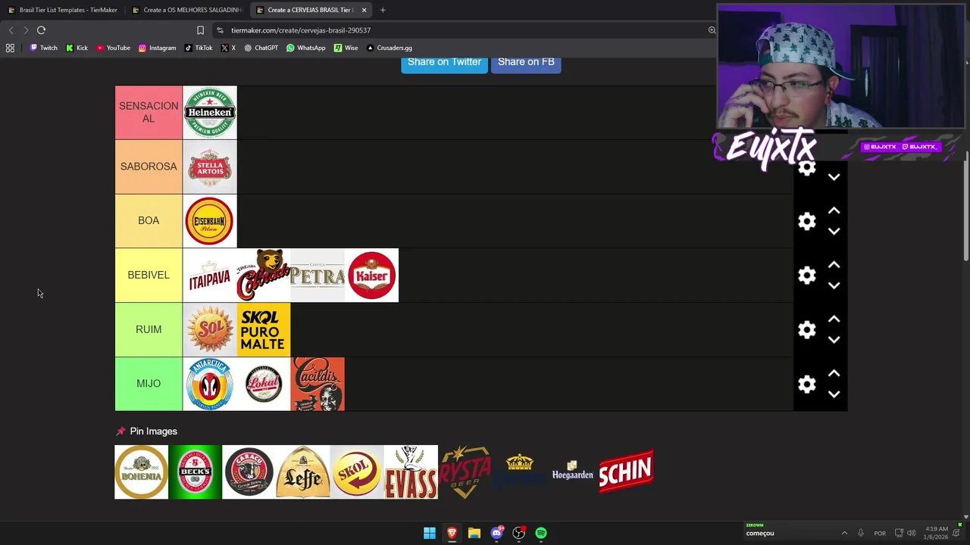
Task: Open the zoom indicator in address bar
Action: click(x=712, y=30)
